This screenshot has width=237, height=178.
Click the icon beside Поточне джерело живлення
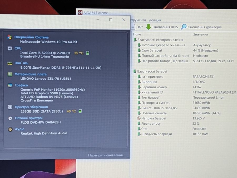(139, 45)
